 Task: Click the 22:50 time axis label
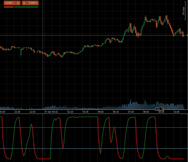click(32, 112)
